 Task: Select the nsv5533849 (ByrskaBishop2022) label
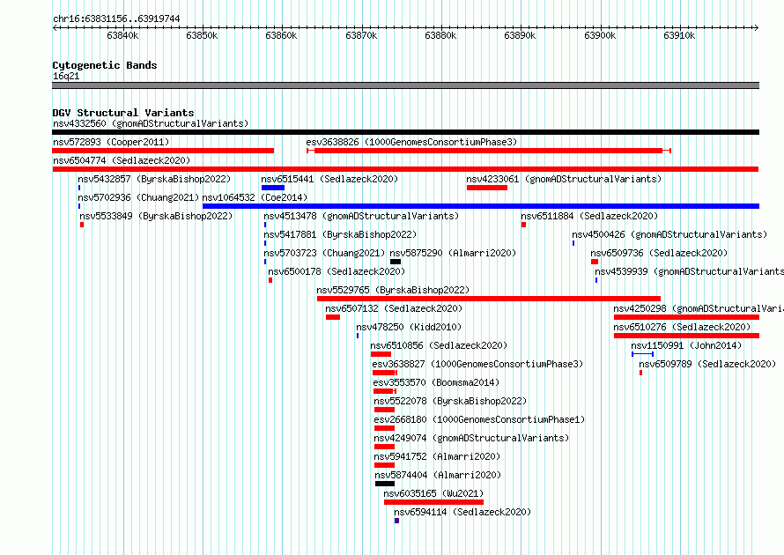click(x=156, y=216)
